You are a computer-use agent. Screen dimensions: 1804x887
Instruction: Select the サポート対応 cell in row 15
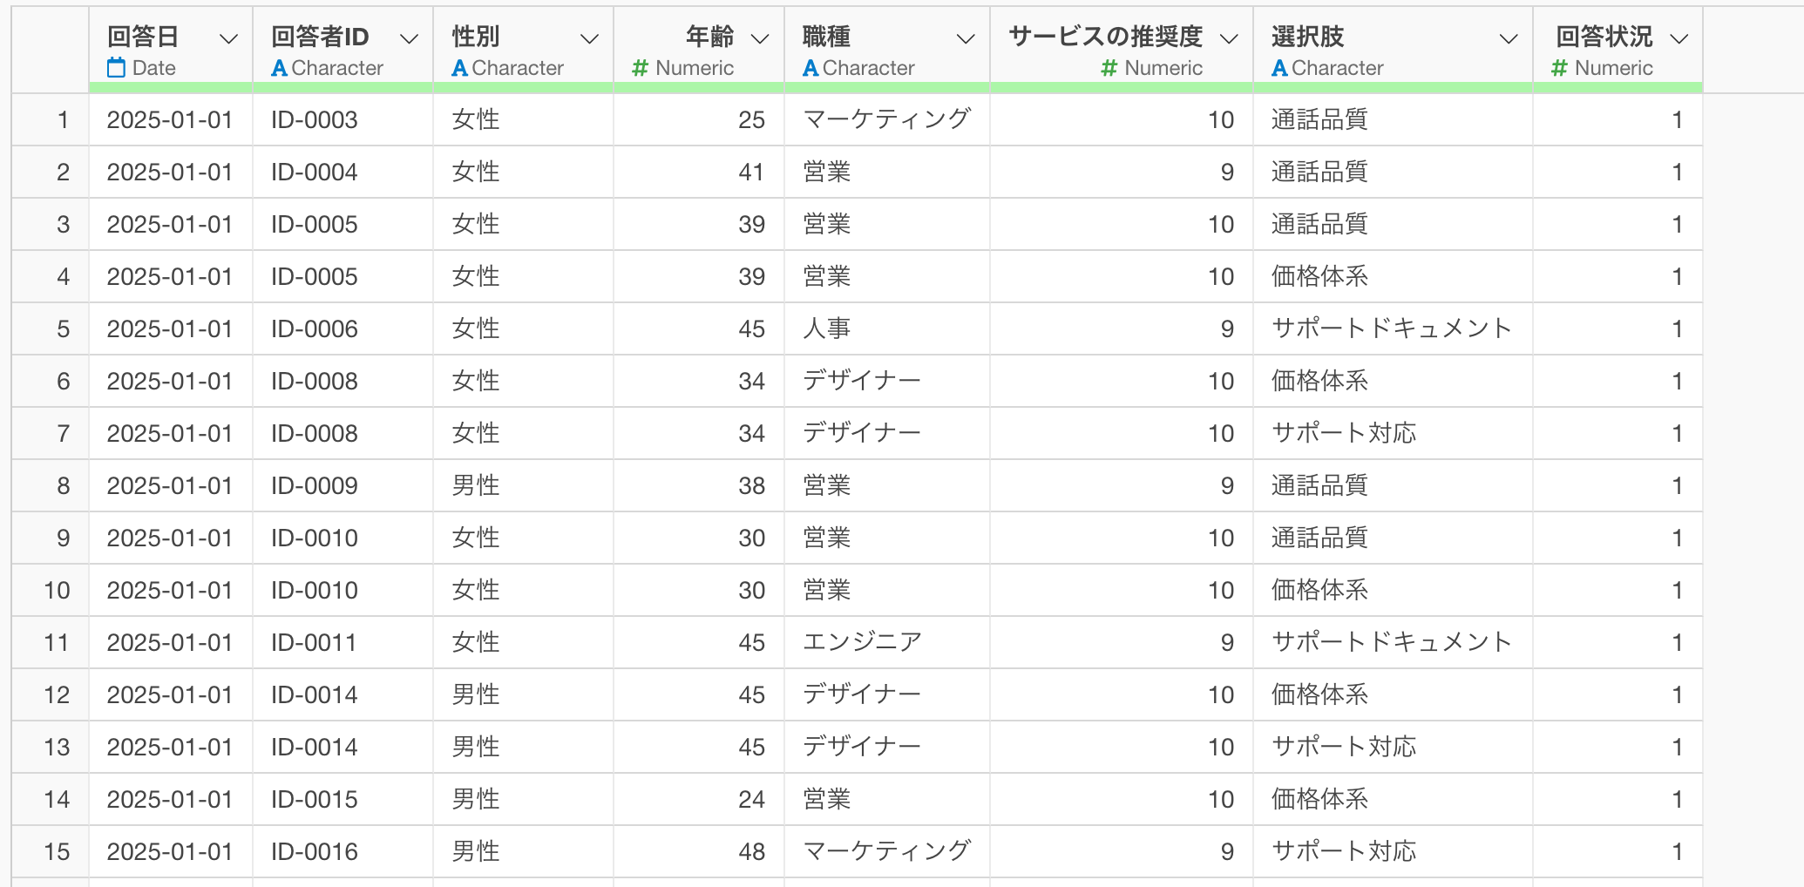1343,852
